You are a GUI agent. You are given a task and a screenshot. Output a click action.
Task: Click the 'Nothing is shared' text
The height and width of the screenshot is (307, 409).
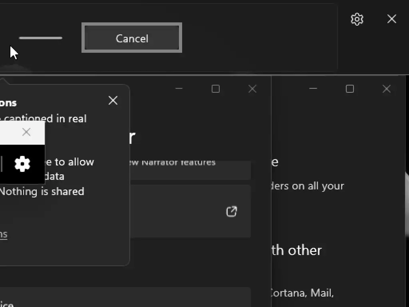click(42, 191)
